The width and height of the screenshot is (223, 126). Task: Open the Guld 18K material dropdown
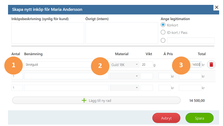pos(125,64)
